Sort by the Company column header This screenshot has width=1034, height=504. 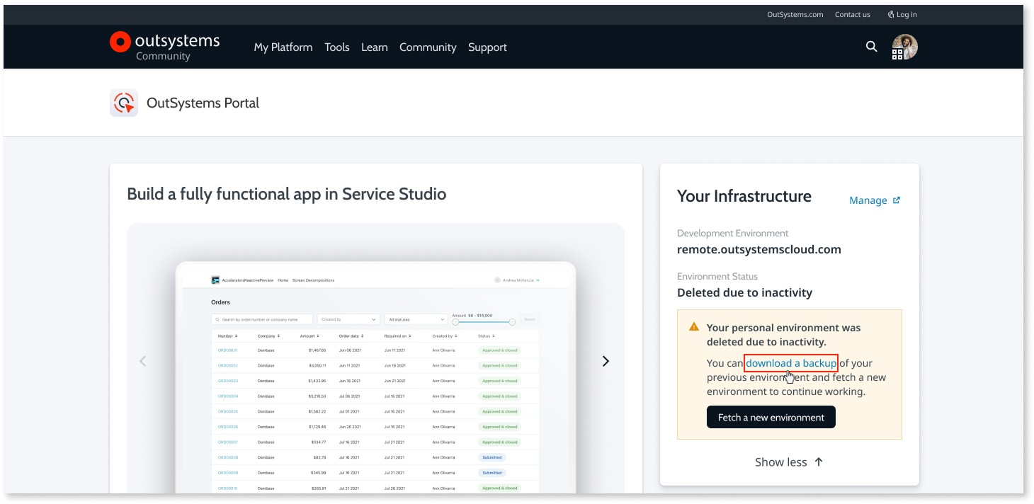point(268,336)
